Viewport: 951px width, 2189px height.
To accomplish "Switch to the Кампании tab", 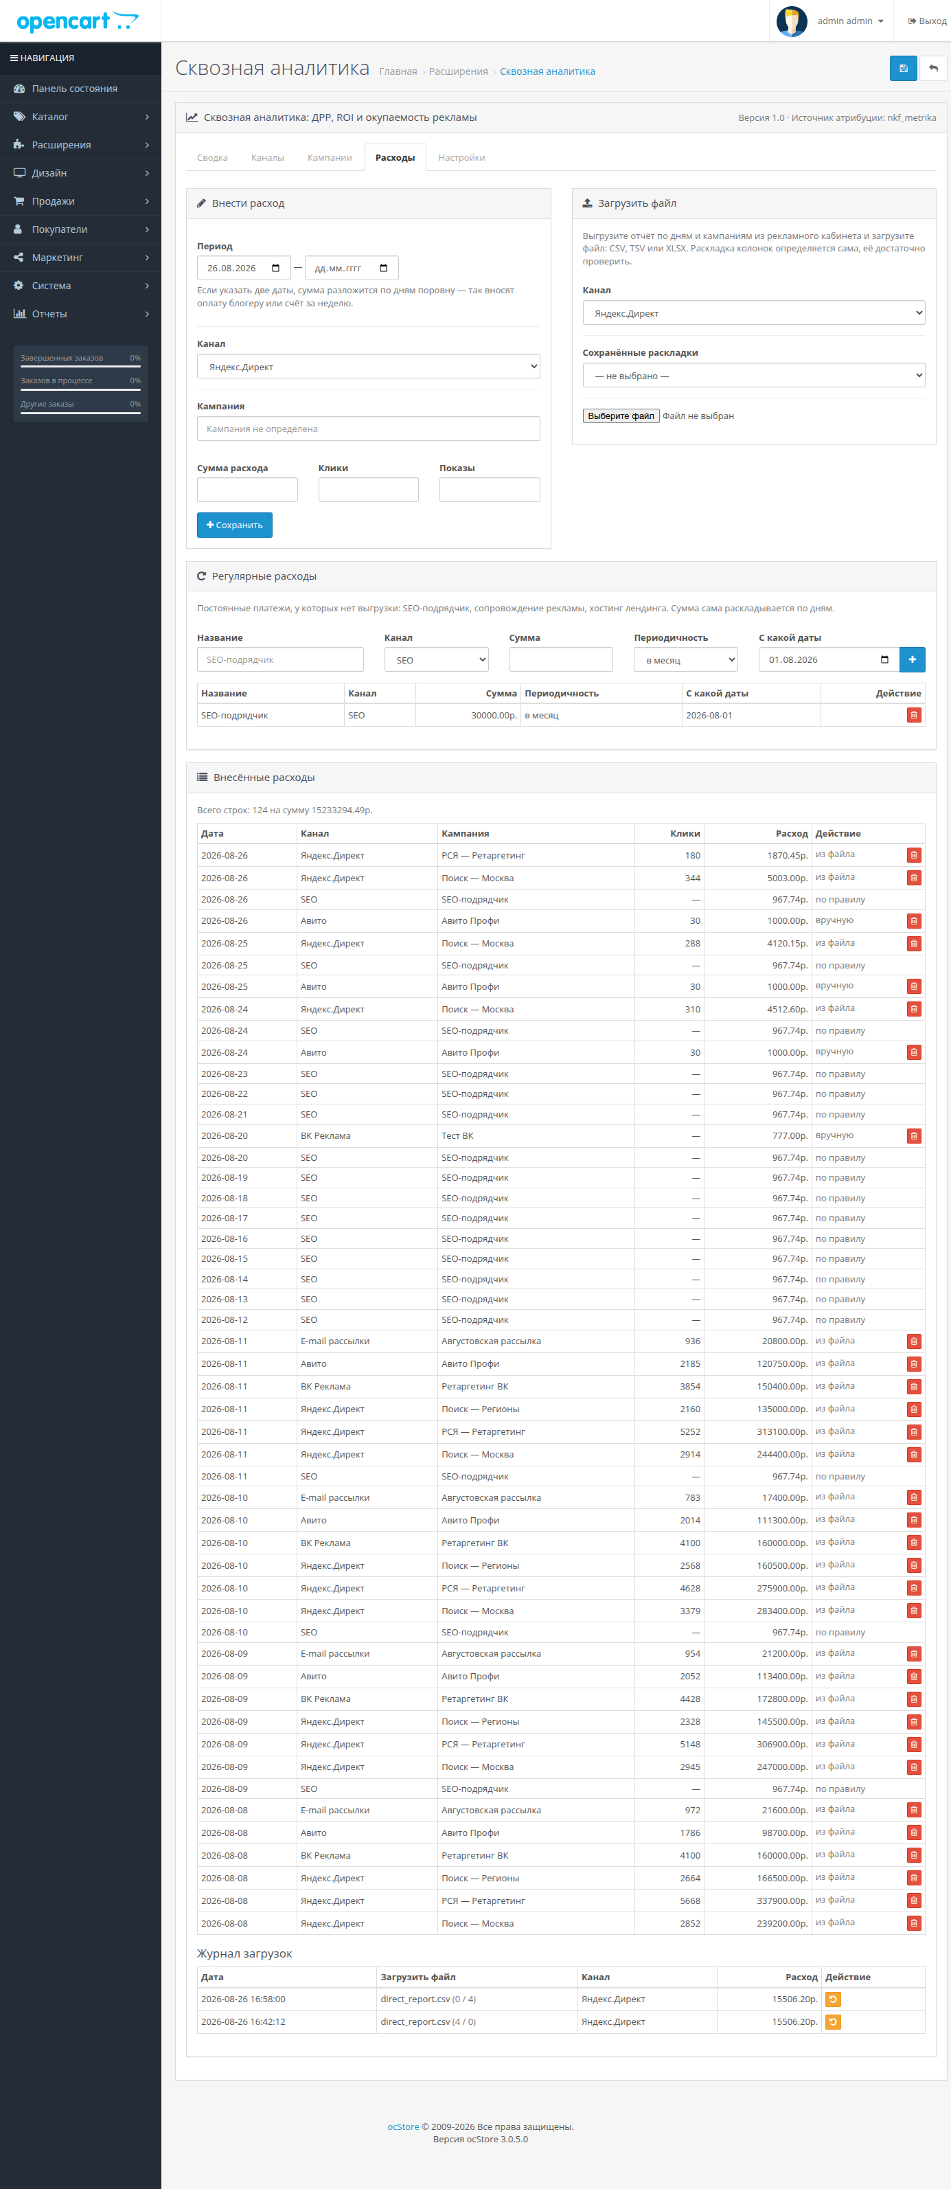I will [330, 158].
